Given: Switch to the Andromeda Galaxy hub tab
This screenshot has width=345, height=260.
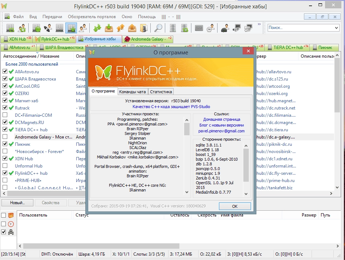Looking at the screenshot, I should (148, 39).
